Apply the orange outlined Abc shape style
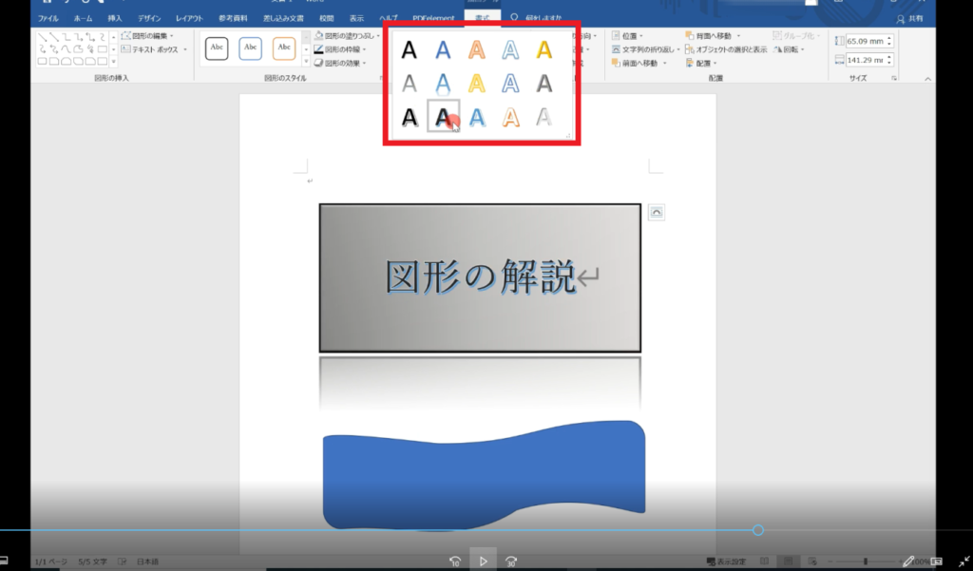The image size is (973, 571). tap(284, 48)
